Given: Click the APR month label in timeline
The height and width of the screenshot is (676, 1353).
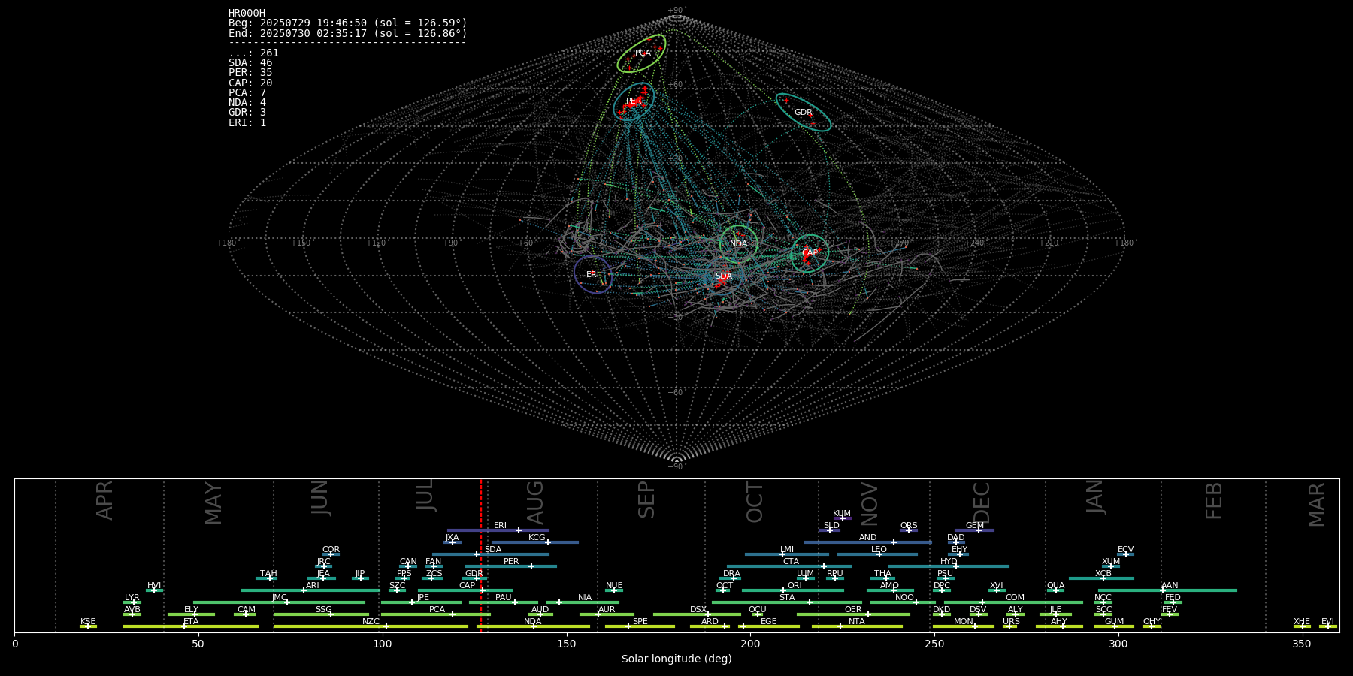Looking at the screenshot, I should click(x=105, y=500).
